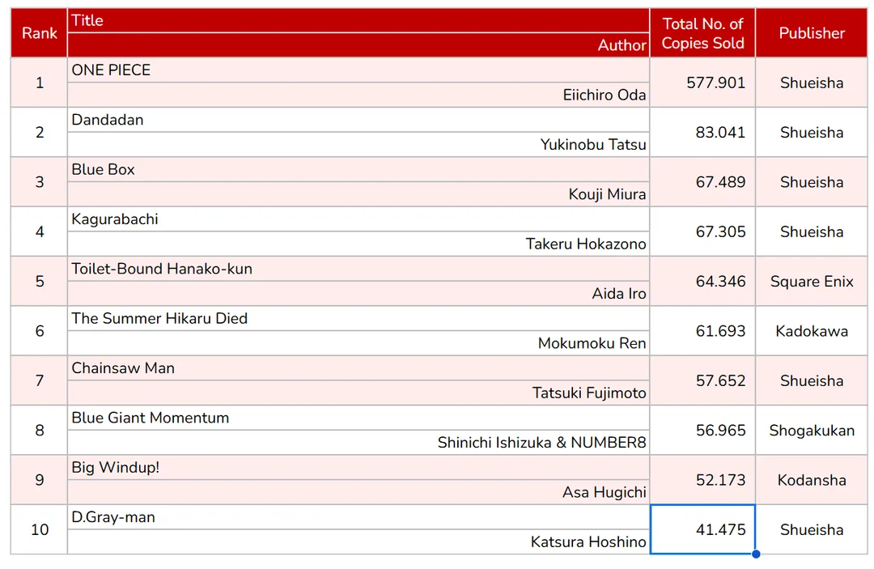This screenshot has height=569, width=874.
Task: Click the D.Gray-man title cell
Action: pos(359,516)
